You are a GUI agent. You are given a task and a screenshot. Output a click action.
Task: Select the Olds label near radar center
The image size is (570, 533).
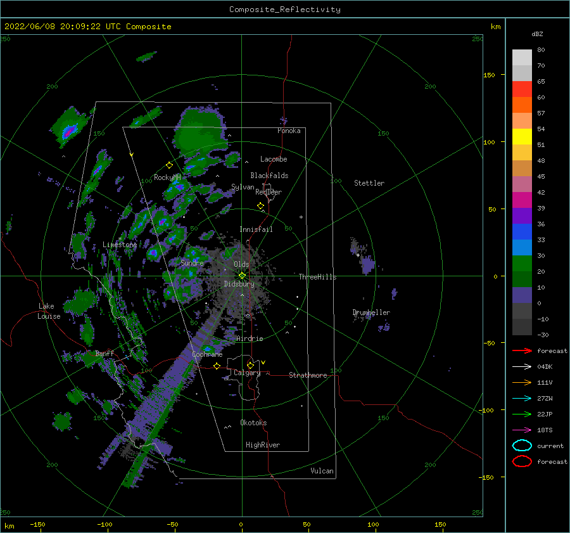tap(241, 264)
